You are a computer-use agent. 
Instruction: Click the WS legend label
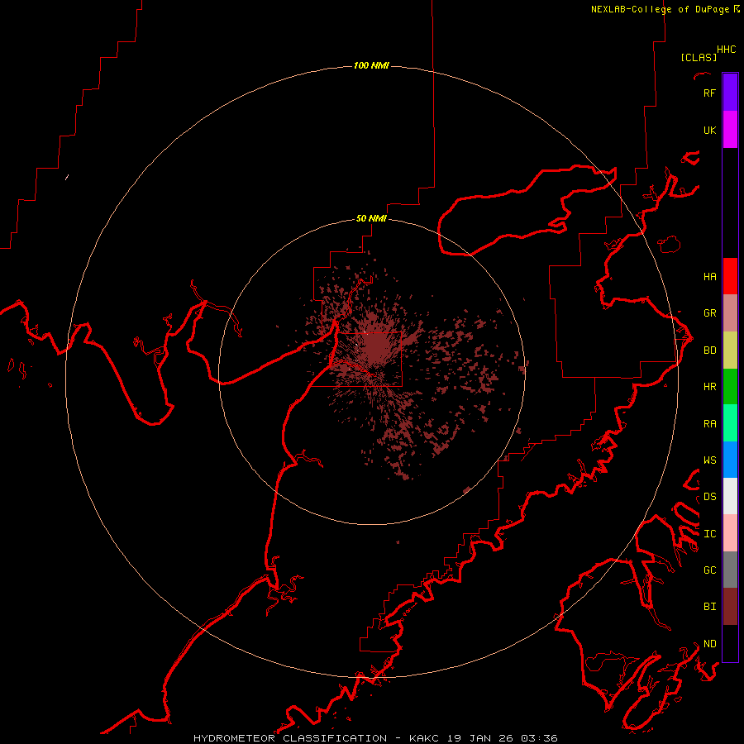coord(709,460)
